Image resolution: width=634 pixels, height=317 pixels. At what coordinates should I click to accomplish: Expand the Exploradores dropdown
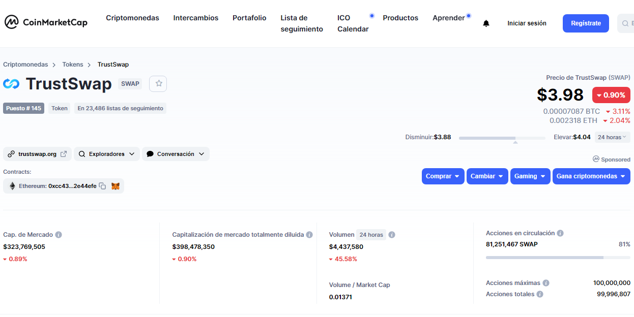[107, 154]
